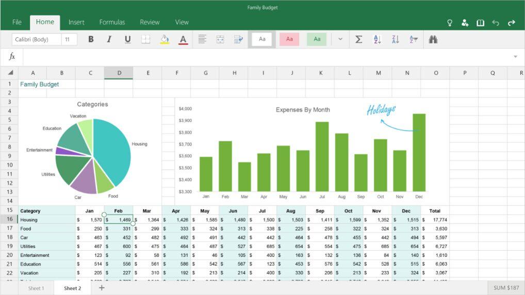Add a new sheet with plus button
The height and width of the screenshot is (295, 525).
pos(102,288)
